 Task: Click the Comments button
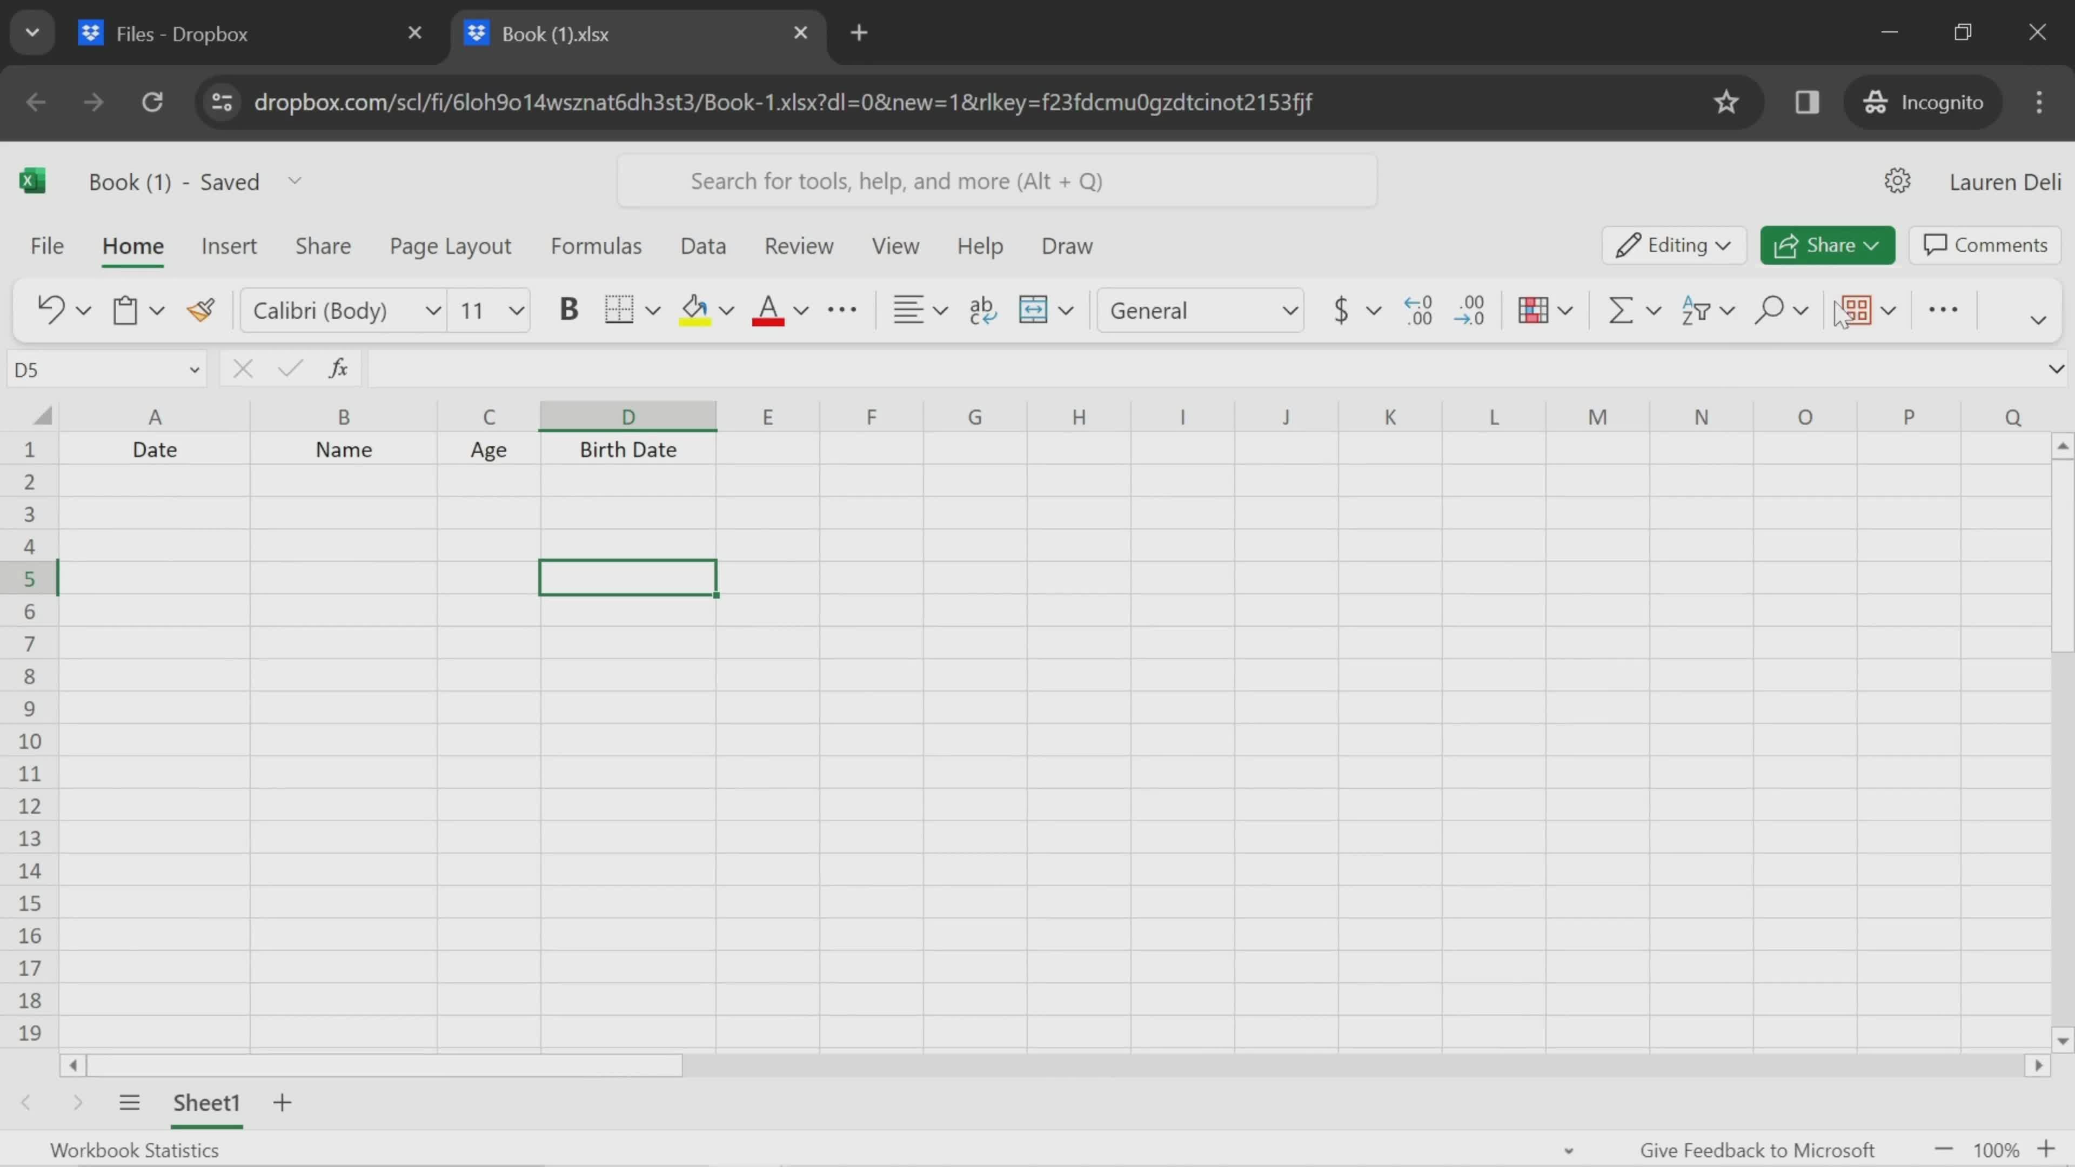[1984, 245]
